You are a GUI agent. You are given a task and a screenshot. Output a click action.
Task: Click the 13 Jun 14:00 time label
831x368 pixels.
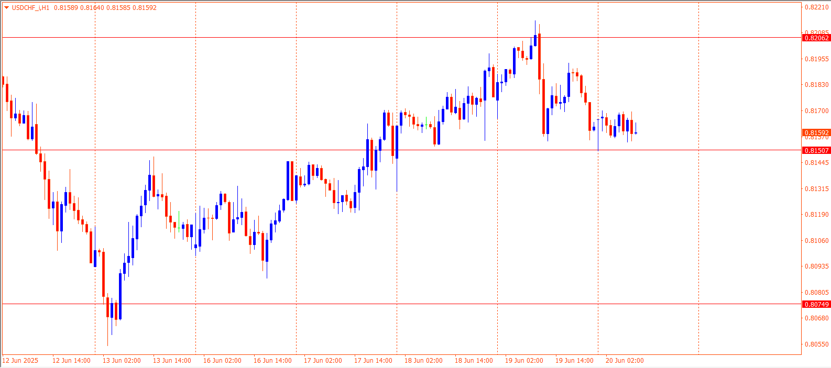point(172,361)
